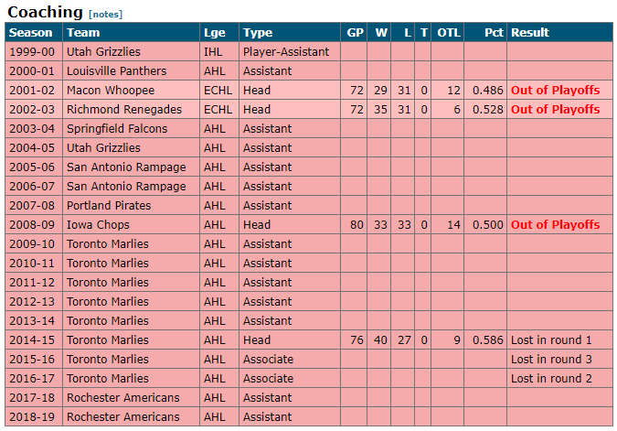617x431 pixels.
Task: Click the Season column header
Action: (31, 32)
